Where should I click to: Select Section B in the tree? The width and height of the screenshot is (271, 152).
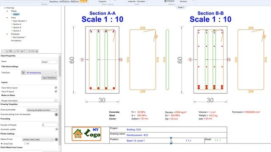[x=17, y=27]
